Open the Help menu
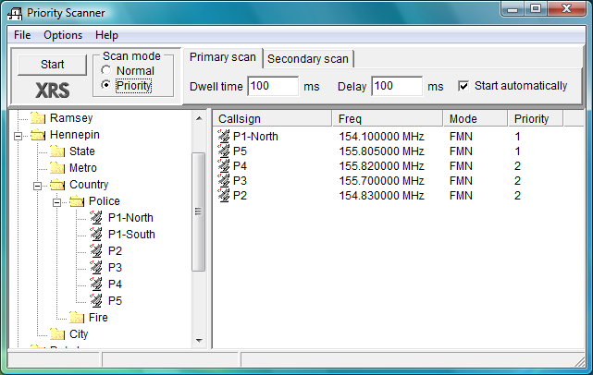593x375 pixels. point(106,35)
